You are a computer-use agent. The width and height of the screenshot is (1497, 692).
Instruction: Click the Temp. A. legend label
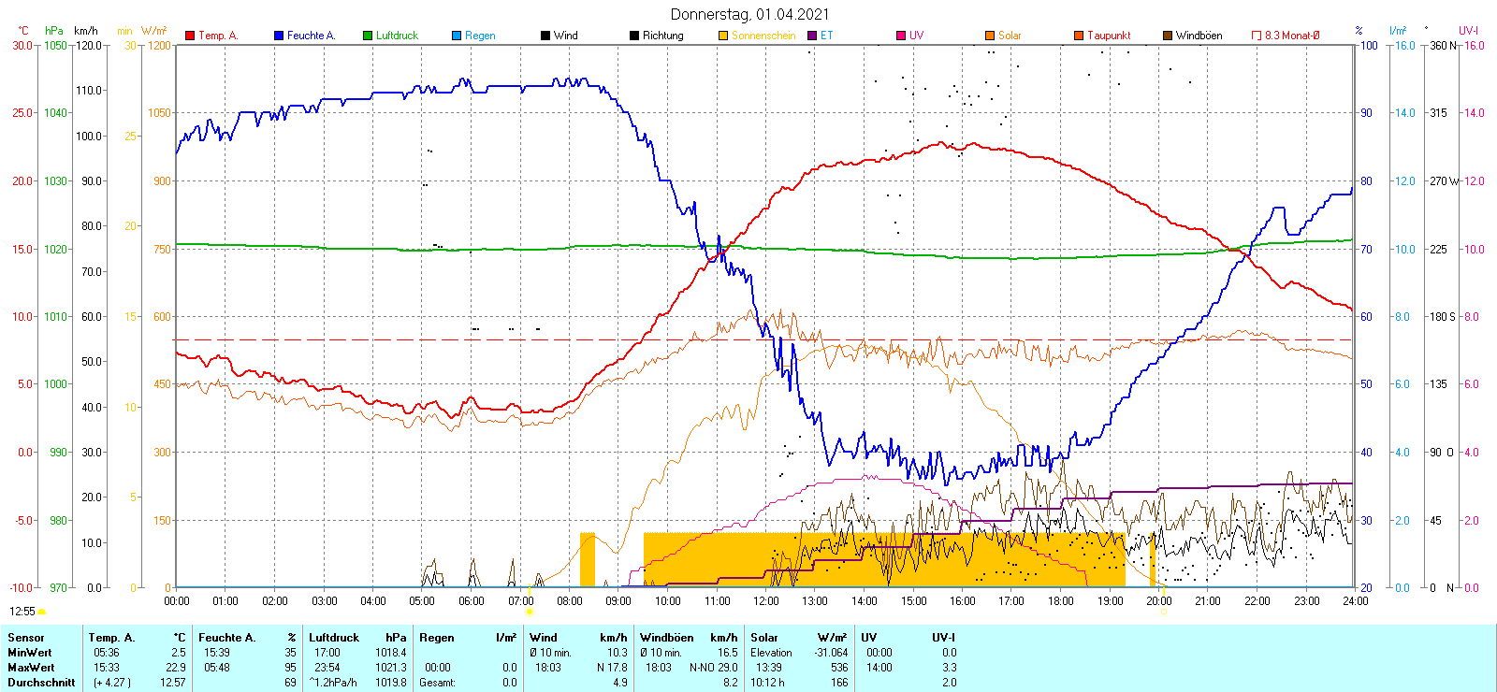(218, 36)
